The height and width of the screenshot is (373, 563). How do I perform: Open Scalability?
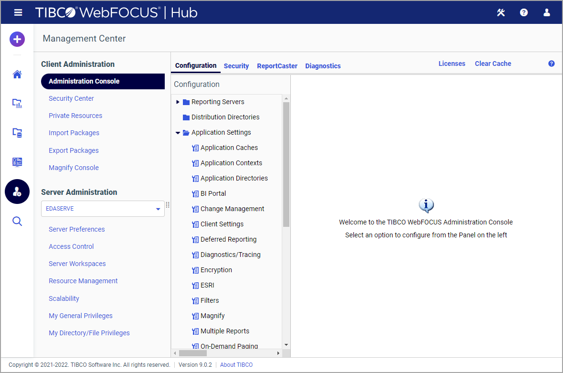[x=64, y=298]
